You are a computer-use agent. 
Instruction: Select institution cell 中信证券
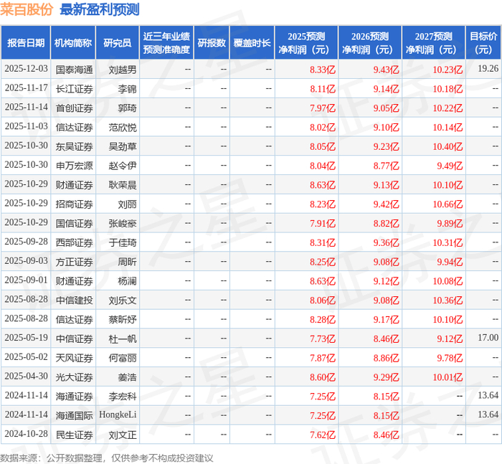[x=75, y=338]
